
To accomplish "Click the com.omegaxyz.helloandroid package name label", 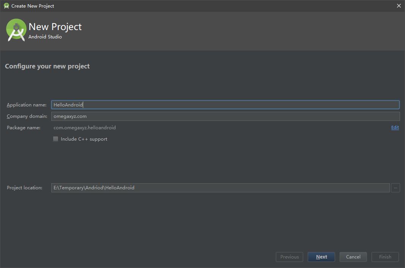I will 84,127.
